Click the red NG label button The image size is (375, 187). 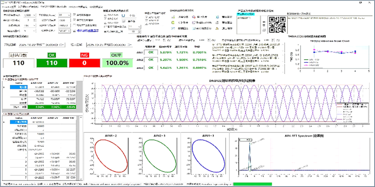[x=84, y=55]
